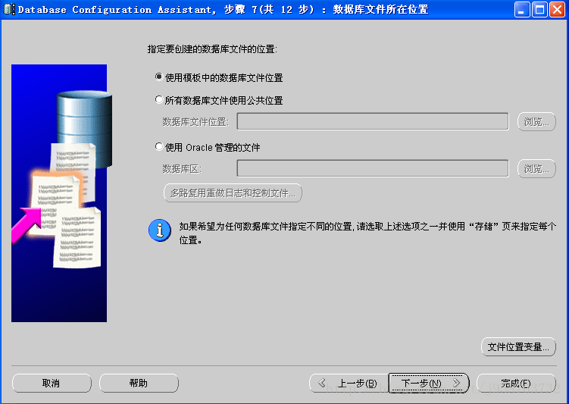Click the heading text 指定要创建的数据库文件的位置
The image size is (569, 404).
[x=212, y=49]
